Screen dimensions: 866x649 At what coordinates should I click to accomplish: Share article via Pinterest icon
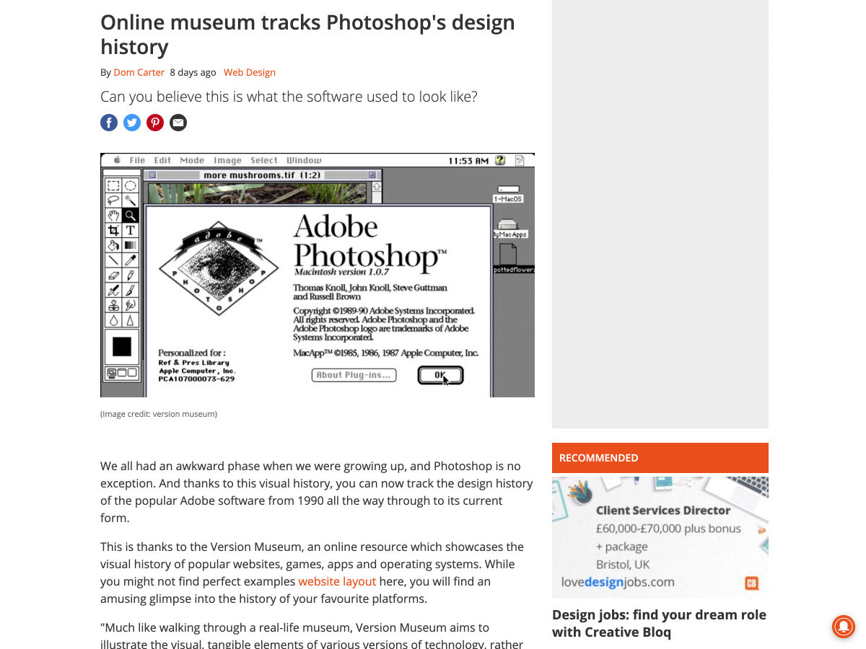155,123
